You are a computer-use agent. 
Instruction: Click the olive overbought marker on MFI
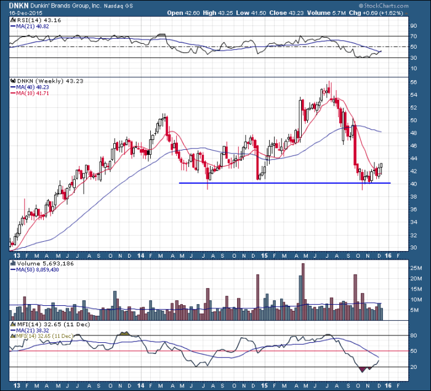click(x=125, y=334)
